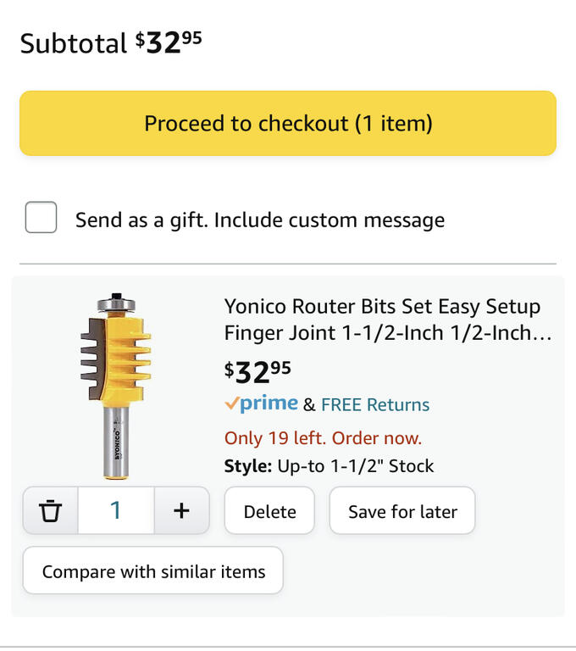This screenshot has height=651, width=576.
Task: Click the "Only 19 left. Order now." notice
Action: click(x=323, y=438)
